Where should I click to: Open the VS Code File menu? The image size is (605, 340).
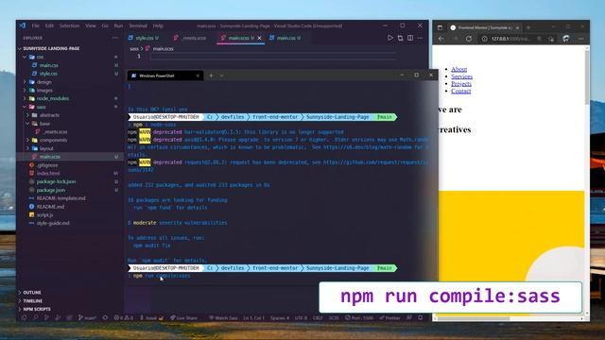36,25
